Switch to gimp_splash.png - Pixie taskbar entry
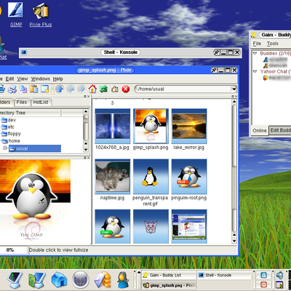 click(169, 285)
